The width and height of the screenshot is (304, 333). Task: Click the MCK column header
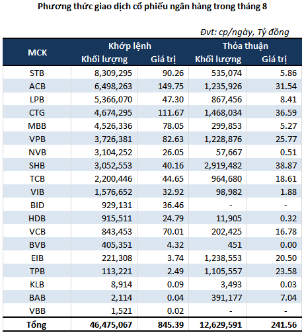pos(37,53)
